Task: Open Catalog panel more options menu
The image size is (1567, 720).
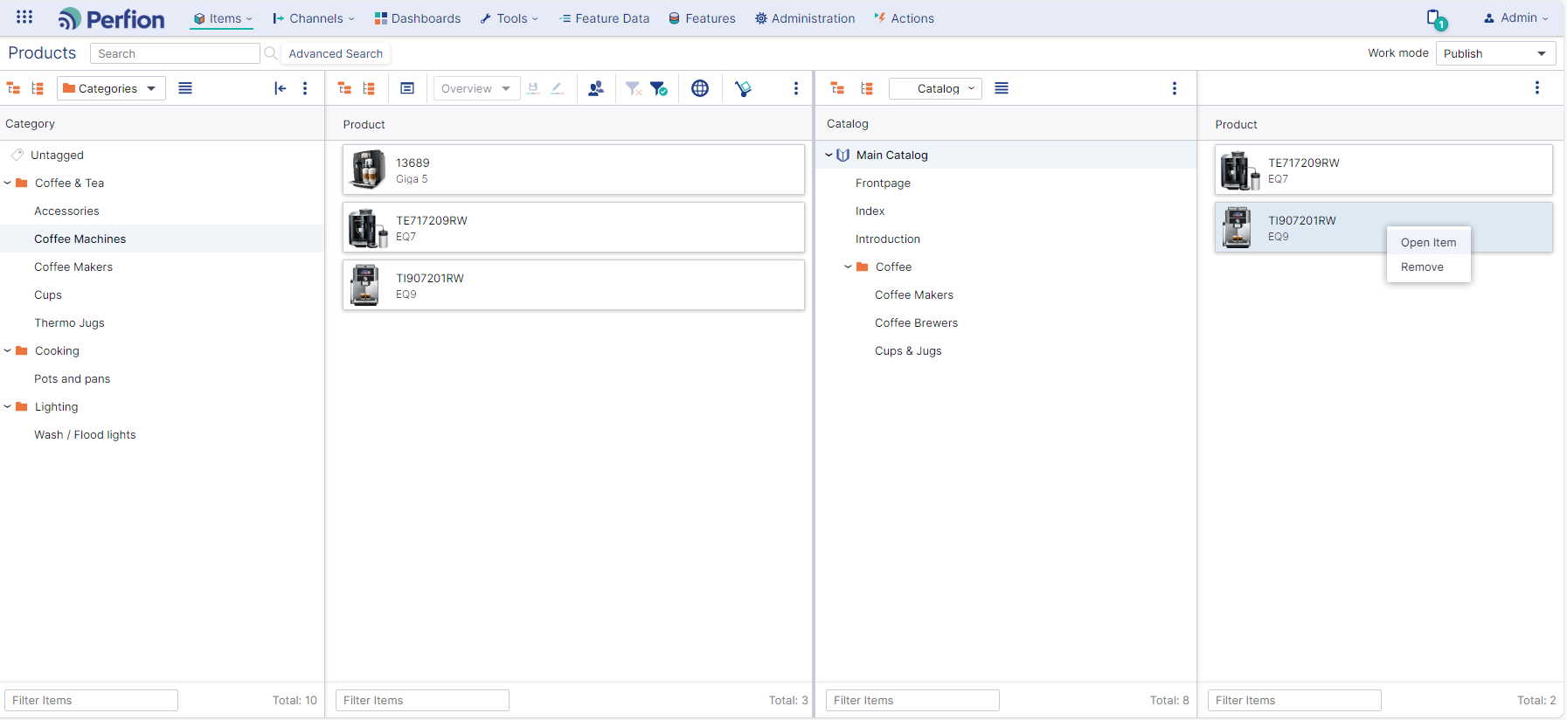Action: tap(1175, 88)
